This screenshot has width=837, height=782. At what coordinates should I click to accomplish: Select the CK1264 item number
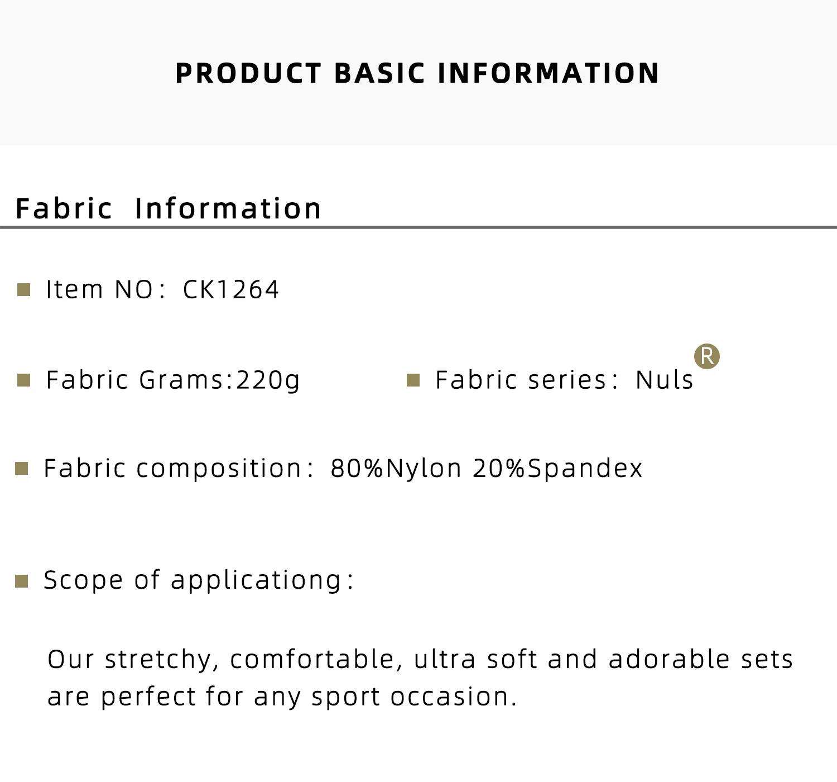click(x=230, y=290)
